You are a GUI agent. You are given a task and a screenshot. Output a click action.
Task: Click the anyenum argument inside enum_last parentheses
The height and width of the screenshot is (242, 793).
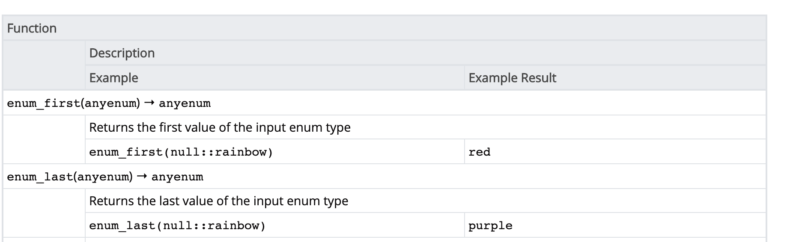tap(103, 177)
